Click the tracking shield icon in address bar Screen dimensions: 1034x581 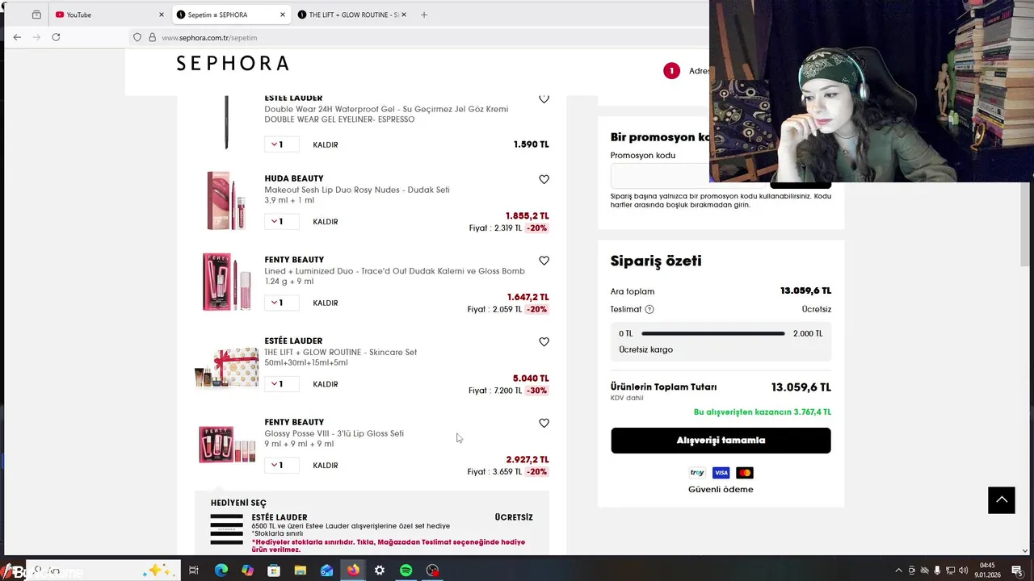coord(137,37)
